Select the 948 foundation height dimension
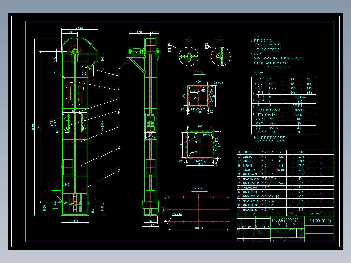Viewport: 351px width, 263px height. (164, 209)
